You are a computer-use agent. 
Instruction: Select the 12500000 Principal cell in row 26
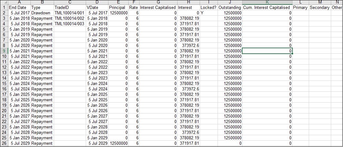(118, 143)
